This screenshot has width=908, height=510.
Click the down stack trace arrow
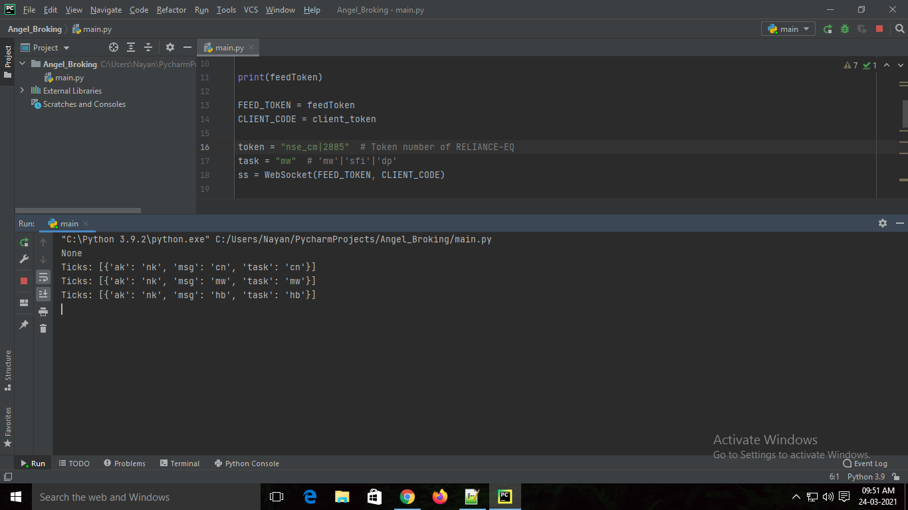43,259
